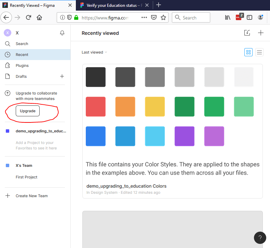Click the purple color swatch in thumbnail

click(x=185, y=136)
